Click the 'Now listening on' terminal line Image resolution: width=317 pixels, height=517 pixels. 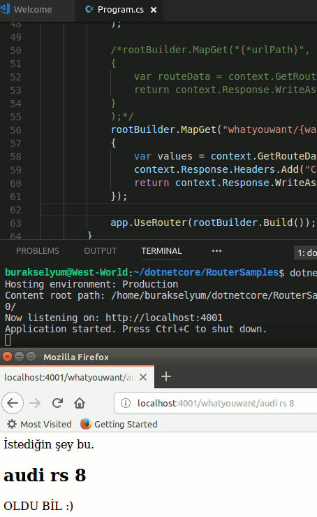pos(114,318)
